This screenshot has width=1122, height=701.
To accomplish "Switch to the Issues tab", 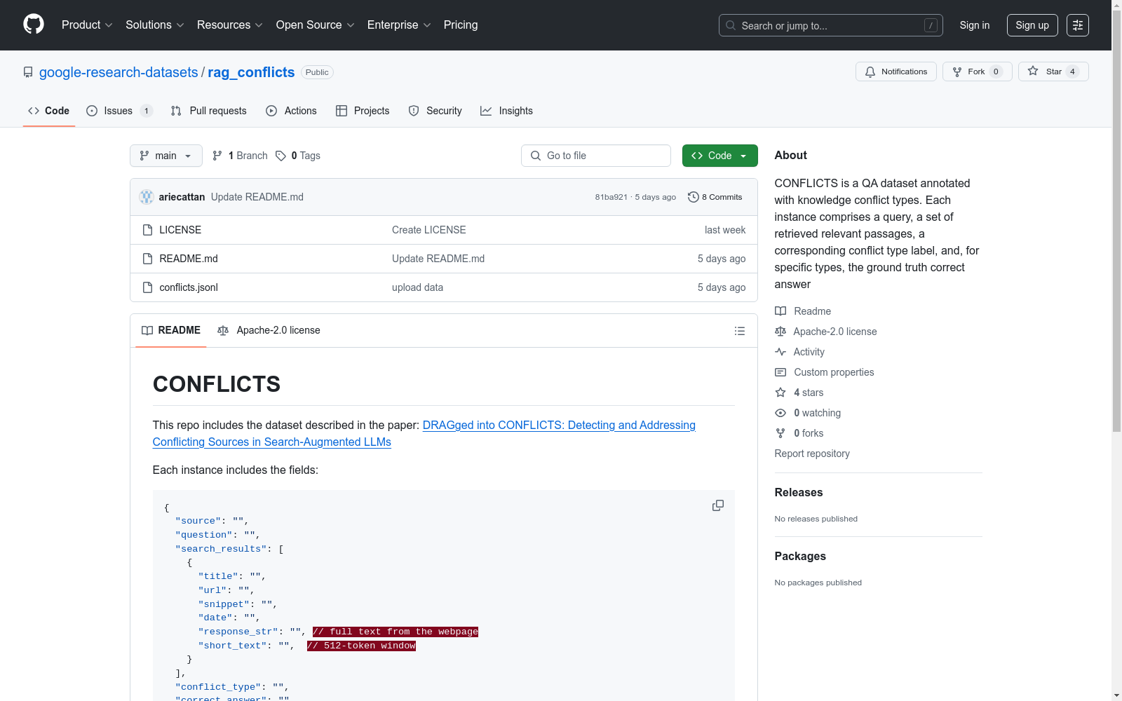I will [x=119, y=111].
